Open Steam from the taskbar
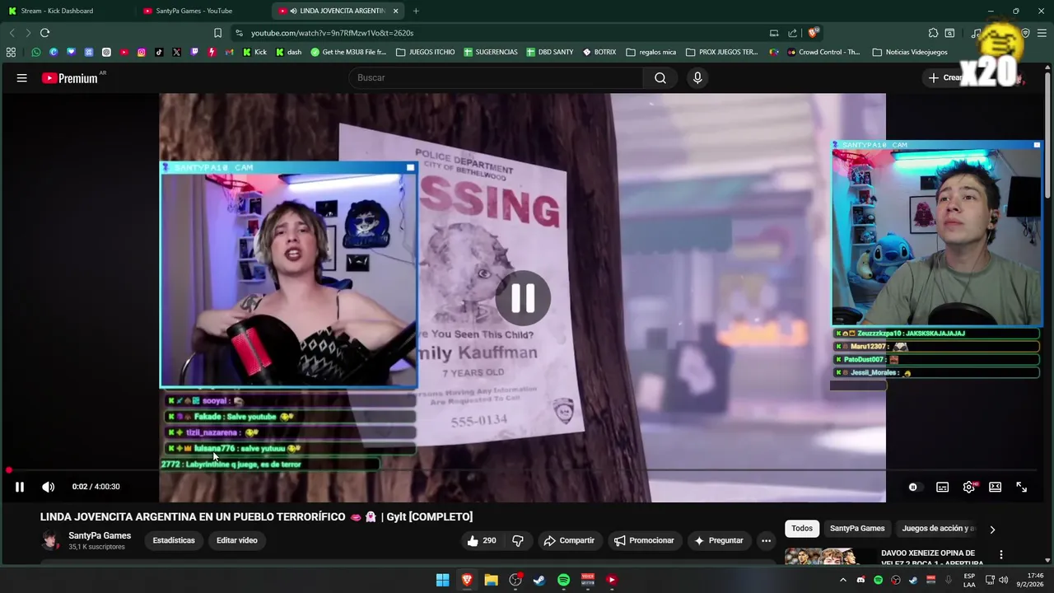The image size is (1054, 593). pyautogui.click(x=539, y=580)
